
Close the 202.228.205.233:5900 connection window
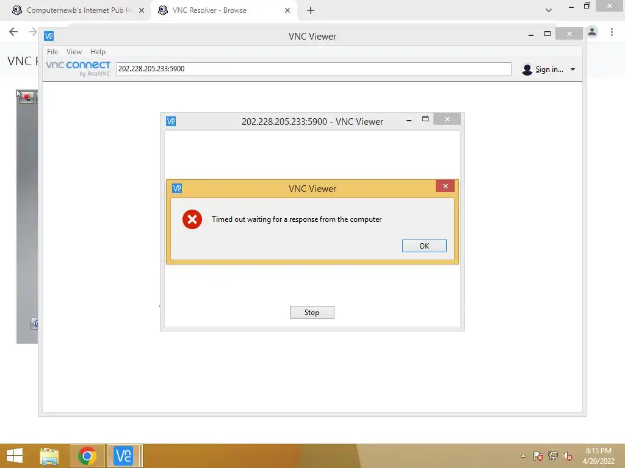(x=447, y=119)
